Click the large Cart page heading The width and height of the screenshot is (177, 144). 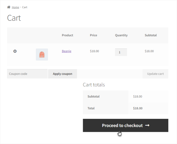[14, 18]
